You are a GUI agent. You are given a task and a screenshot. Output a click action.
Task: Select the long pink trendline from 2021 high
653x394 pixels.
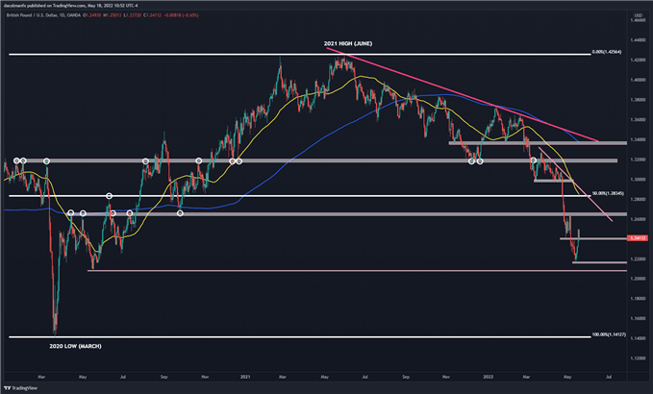point(463,95)
